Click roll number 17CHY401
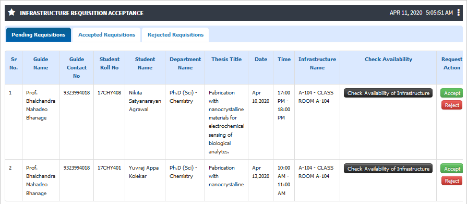This screenshot has height=204, width=467. pyautogui.click(x=109, y=167)
